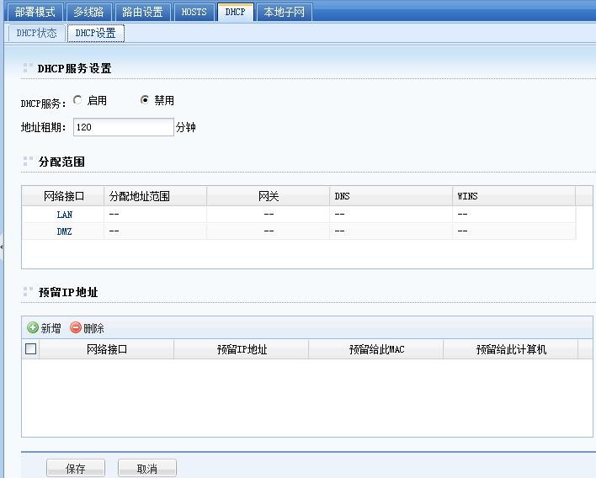Focus the 地址租期 lease time input field
The image size is (596, 478).
(x=123, y=127)
